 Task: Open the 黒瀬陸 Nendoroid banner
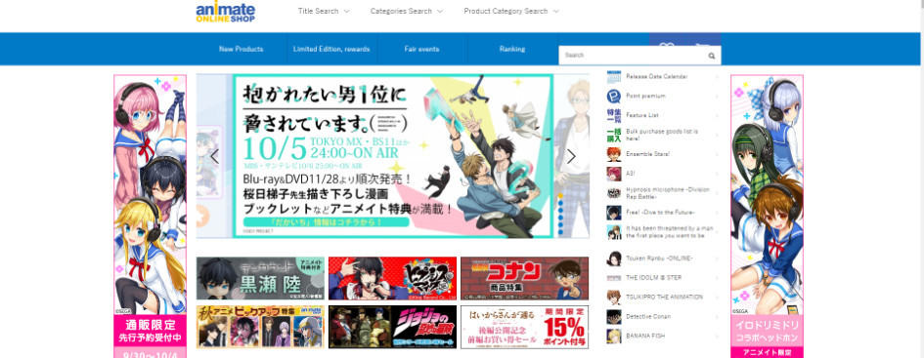click(260, 278)
